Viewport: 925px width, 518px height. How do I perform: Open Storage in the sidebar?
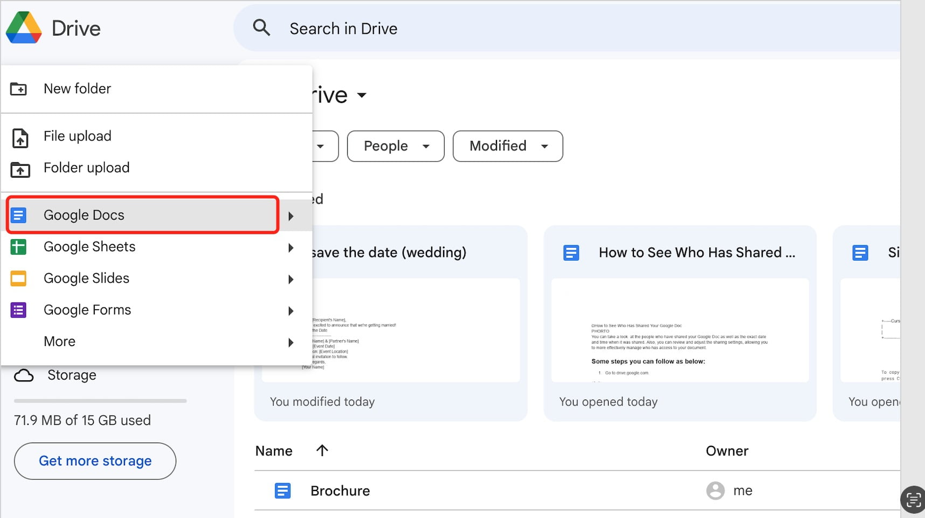(x=72, y=375)
